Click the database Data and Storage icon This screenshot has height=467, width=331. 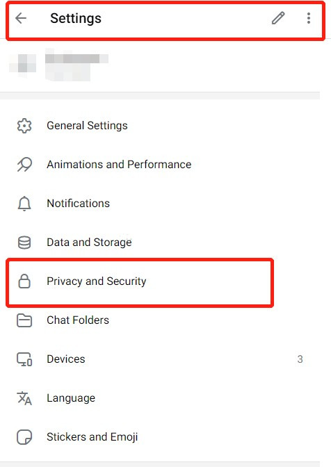point(24,243)
